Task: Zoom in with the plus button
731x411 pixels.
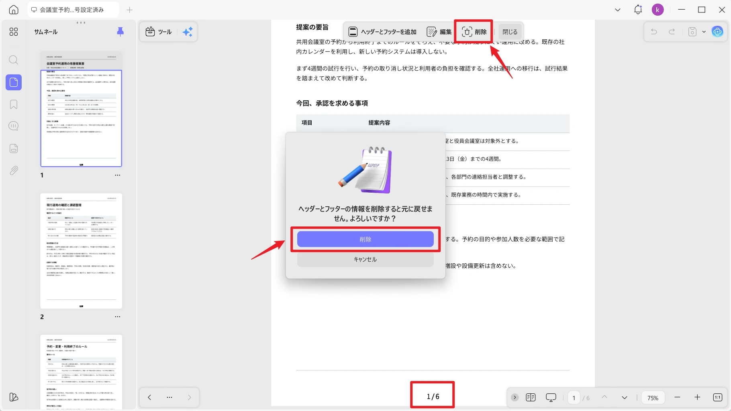Action: click(697, 397)
